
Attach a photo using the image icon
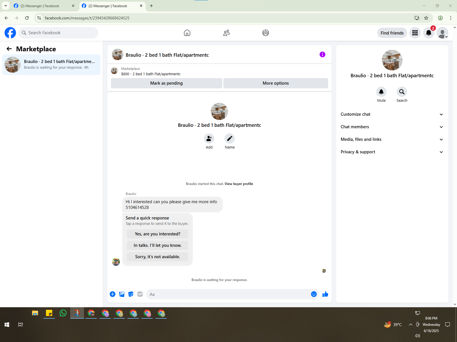(x=122, y=294)
